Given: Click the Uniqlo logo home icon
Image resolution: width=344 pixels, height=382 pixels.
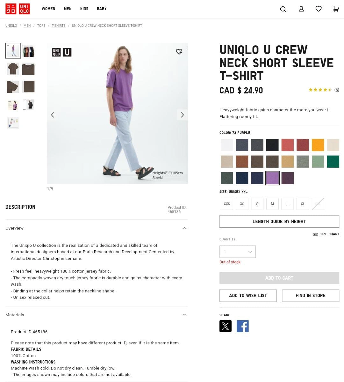Looking at the screenshot, I should 18,9.
